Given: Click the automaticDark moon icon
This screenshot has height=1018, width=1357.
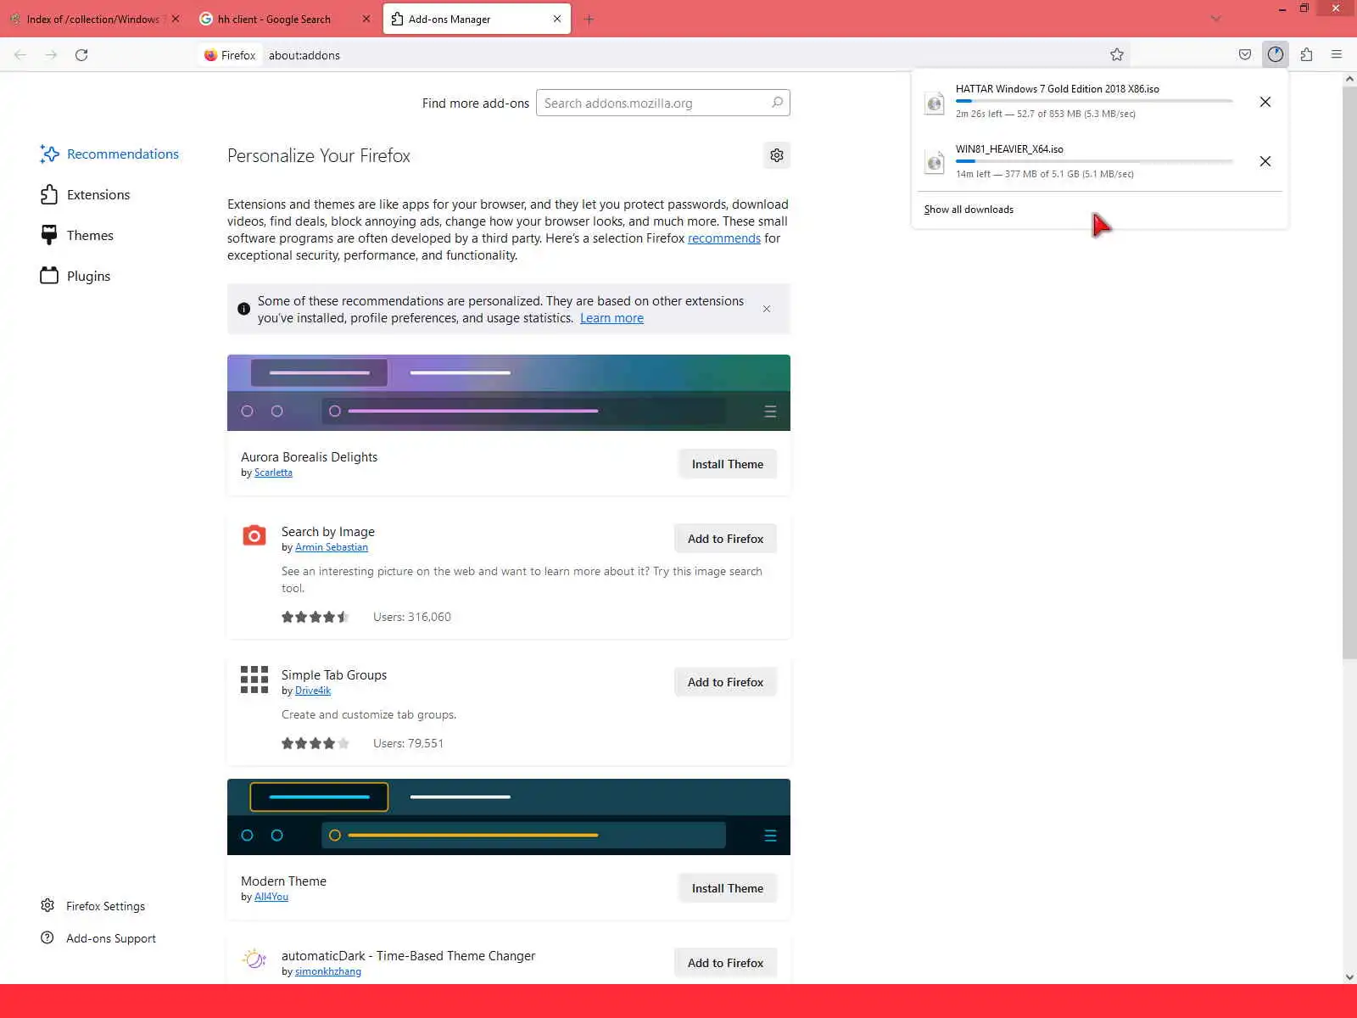Looking at the screenshot, I should (x=254, y=959).
